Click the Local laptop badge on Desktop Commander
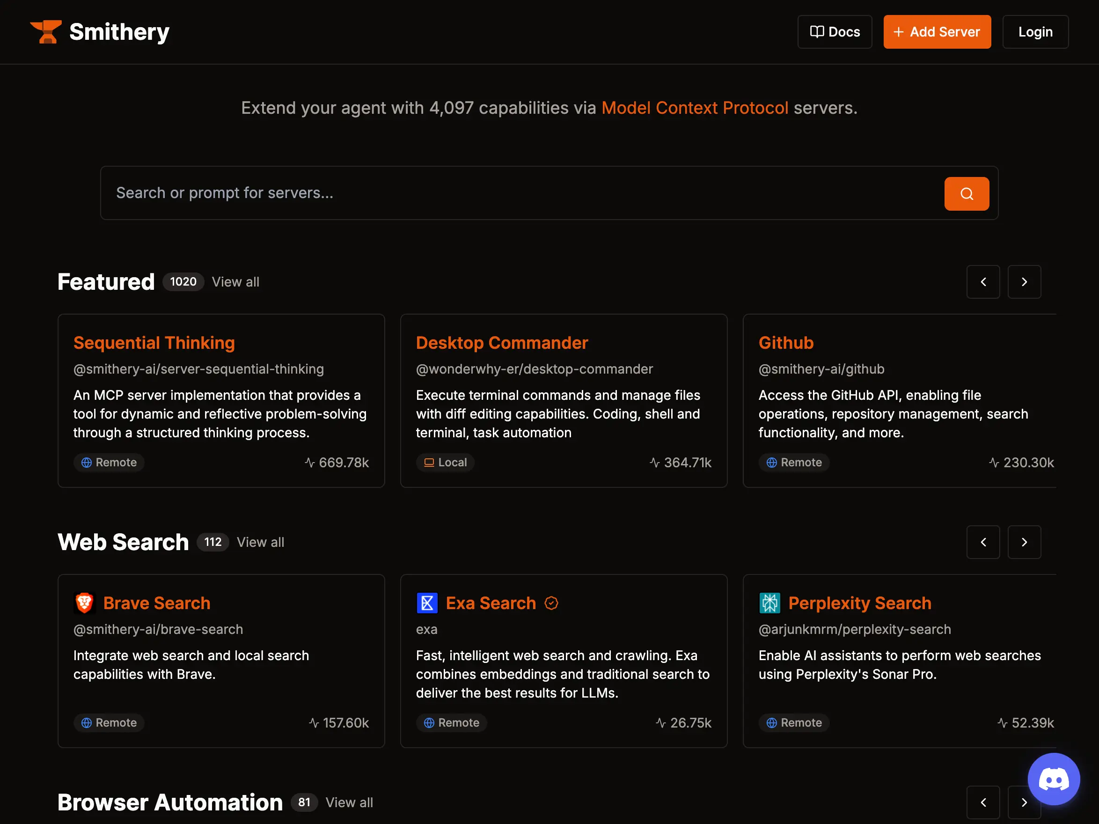This screenshot has height=824, width=1099. click(445, 462)
